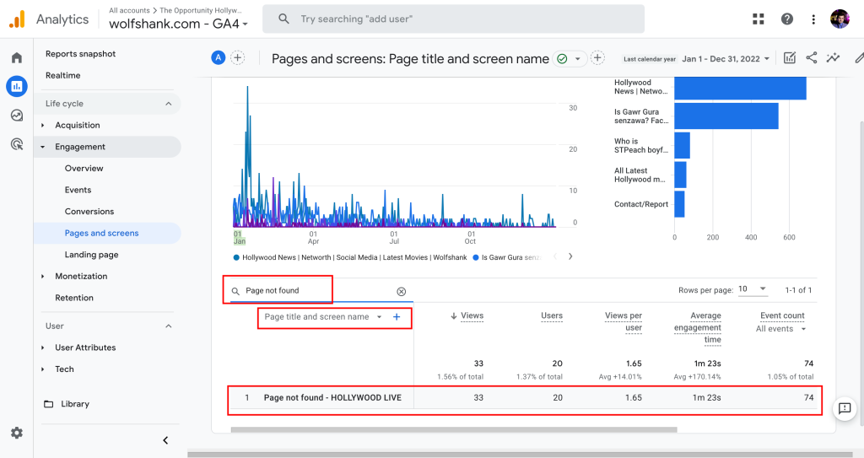
Task: Open the vertical three-dot more menu
Action: pos(813,19)
